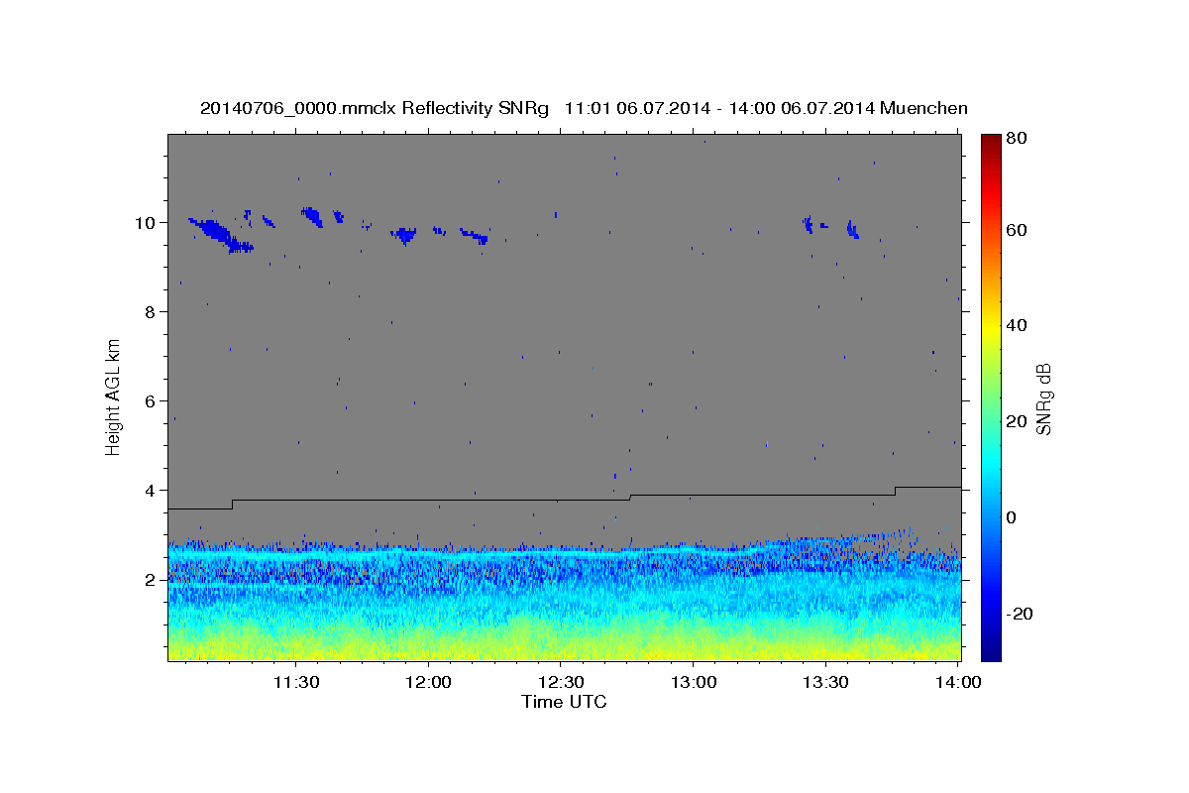
Task: Click the colorbar value 40
Action: coord(1016,325)
